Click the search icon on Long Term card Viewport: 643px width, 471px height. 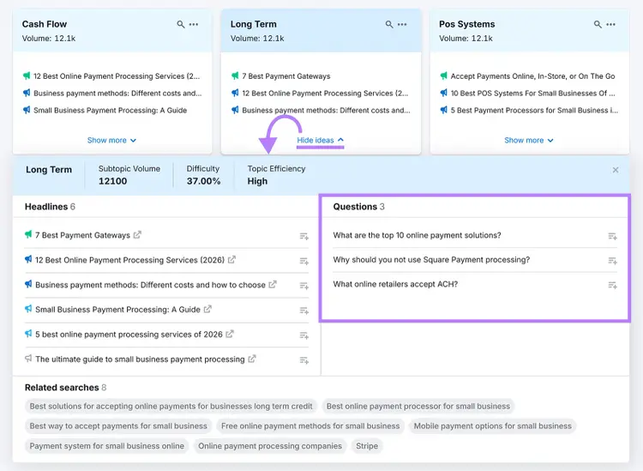pyautogui.click(x=389, y=24)
